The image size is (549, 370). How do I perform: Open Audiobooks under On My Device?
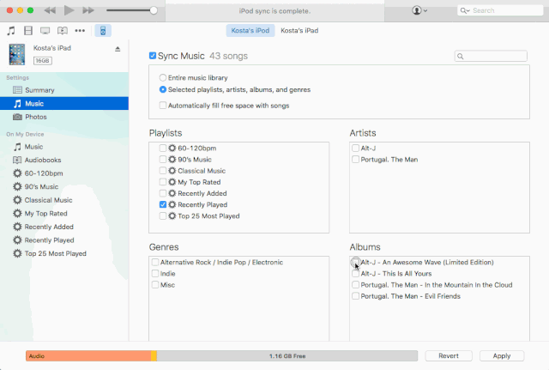coord(64,160)
